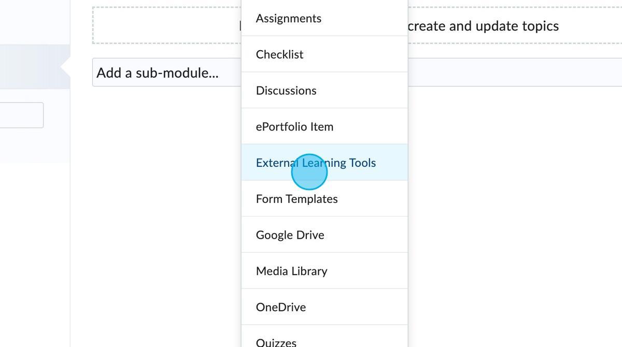Click the small box in left margin
Viewport: 622px width, 347px height.
[21, 115]
